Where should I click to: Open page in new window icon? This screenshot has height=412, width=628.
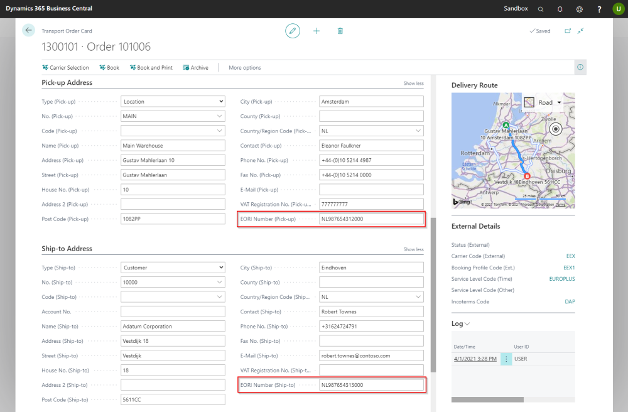(x=568, y=31)
